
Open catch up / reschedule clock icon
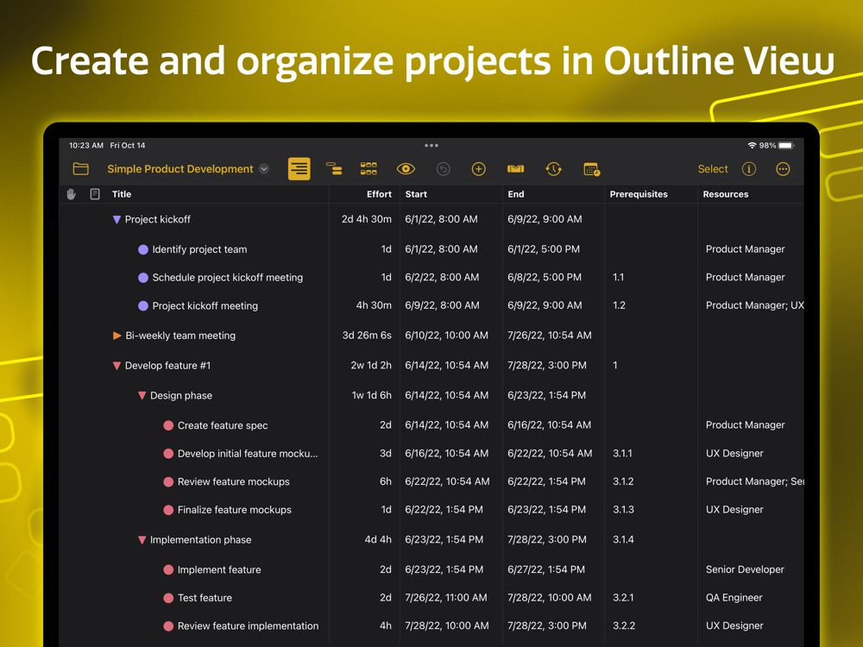[554, 169]
